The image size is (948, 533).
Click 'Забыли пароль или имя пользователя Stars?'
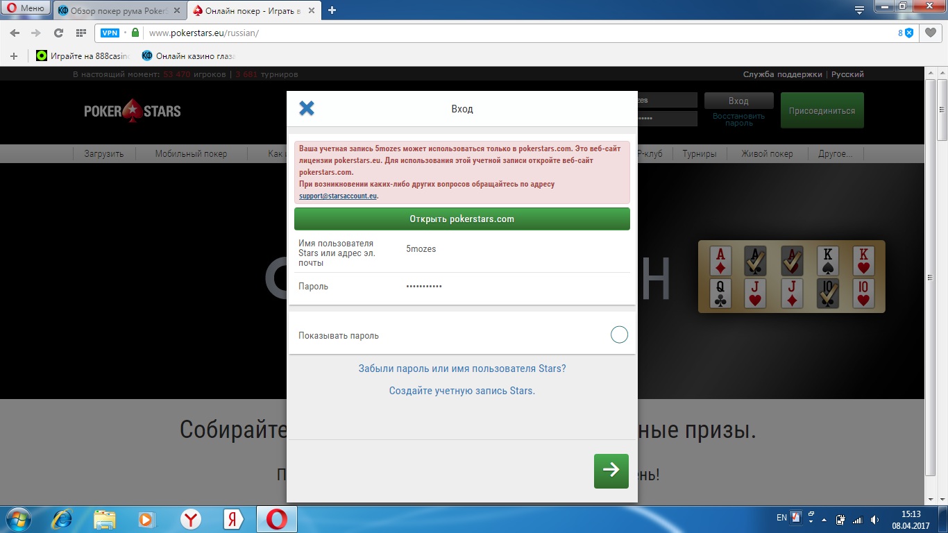(462, 369)
